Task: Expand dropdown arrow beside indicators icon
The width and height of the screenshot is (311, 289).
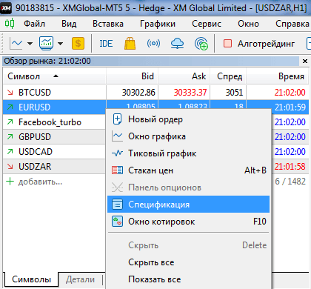Action: [x=60, y=44]
